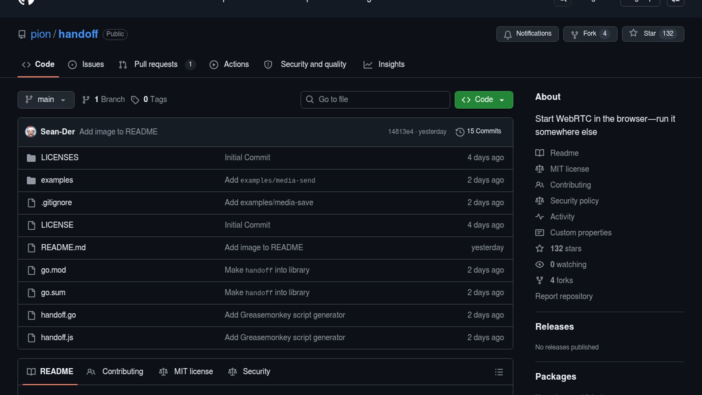Click the Go to file search field
The width and height of the screenshot is (702, 395).
click(x=375, y=99)
